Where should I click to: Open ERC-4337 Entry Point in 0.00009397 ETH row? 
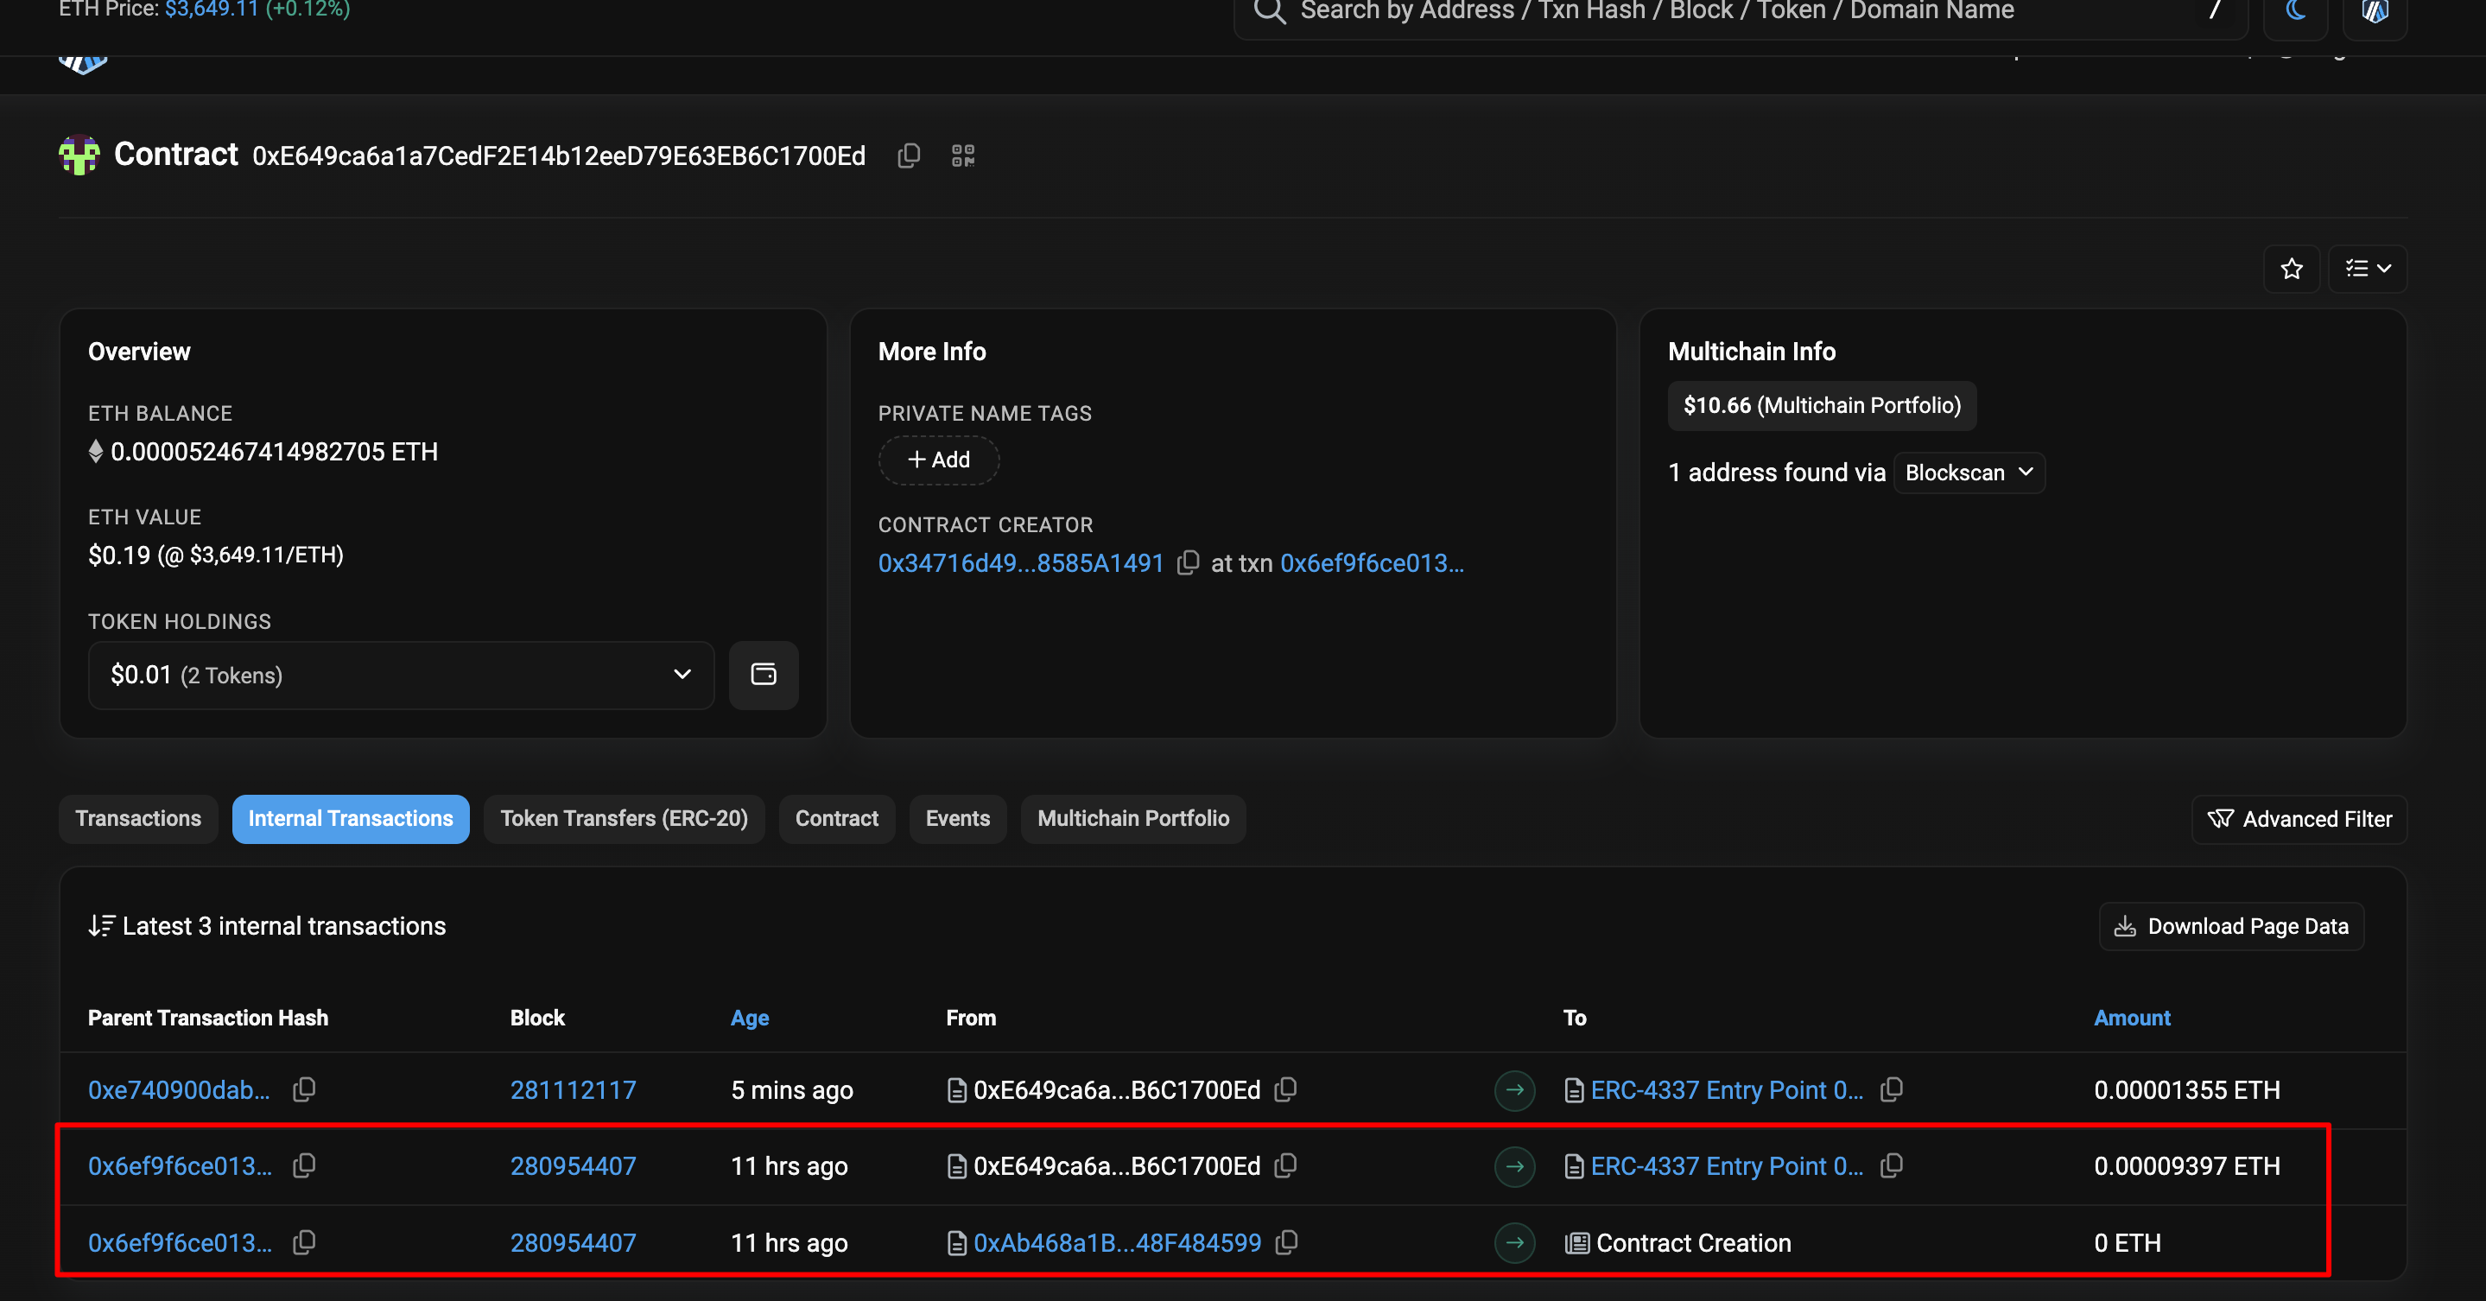pyautogui.click(x=1727, y=1167)
